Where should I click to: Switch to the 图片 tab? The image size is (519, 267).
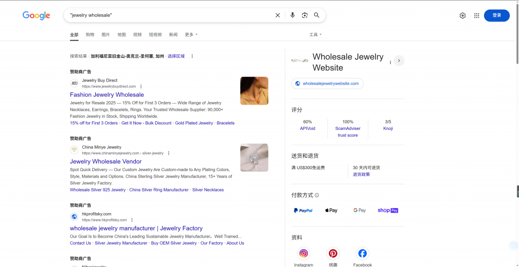click(105, 35)
